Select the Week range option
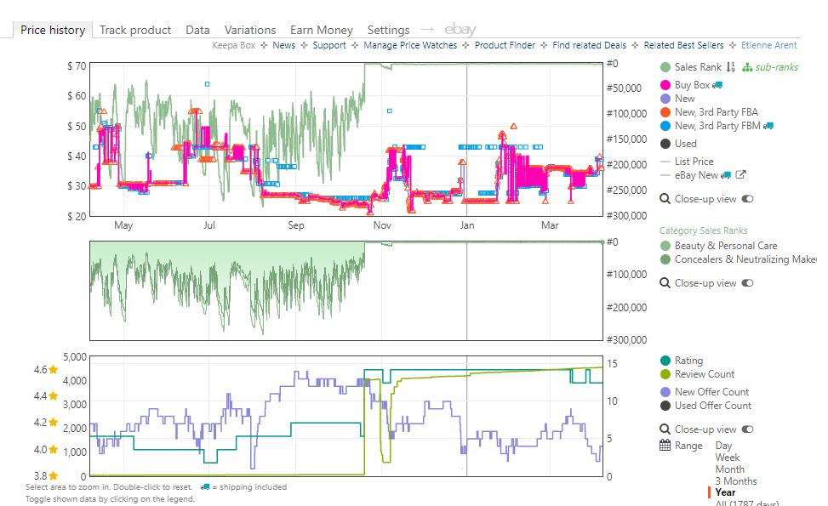Viewport: 828px width, 506px height. pos(727,457)
